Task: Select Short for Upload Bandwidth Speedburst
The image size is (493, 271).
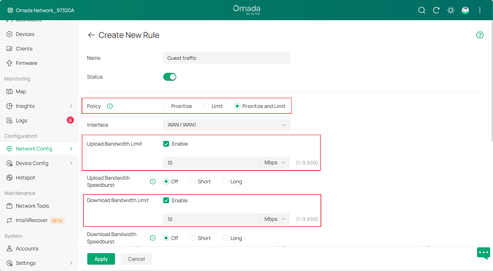Action: point(193,181)
